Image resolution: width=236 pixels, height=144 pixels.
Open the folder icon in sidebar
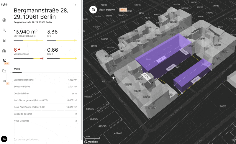click(4, 71)
